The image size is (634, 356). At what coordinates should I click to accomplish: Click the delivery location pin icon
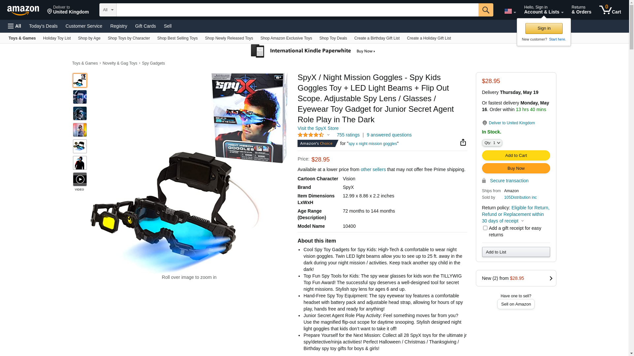click(x=484, y=123)
